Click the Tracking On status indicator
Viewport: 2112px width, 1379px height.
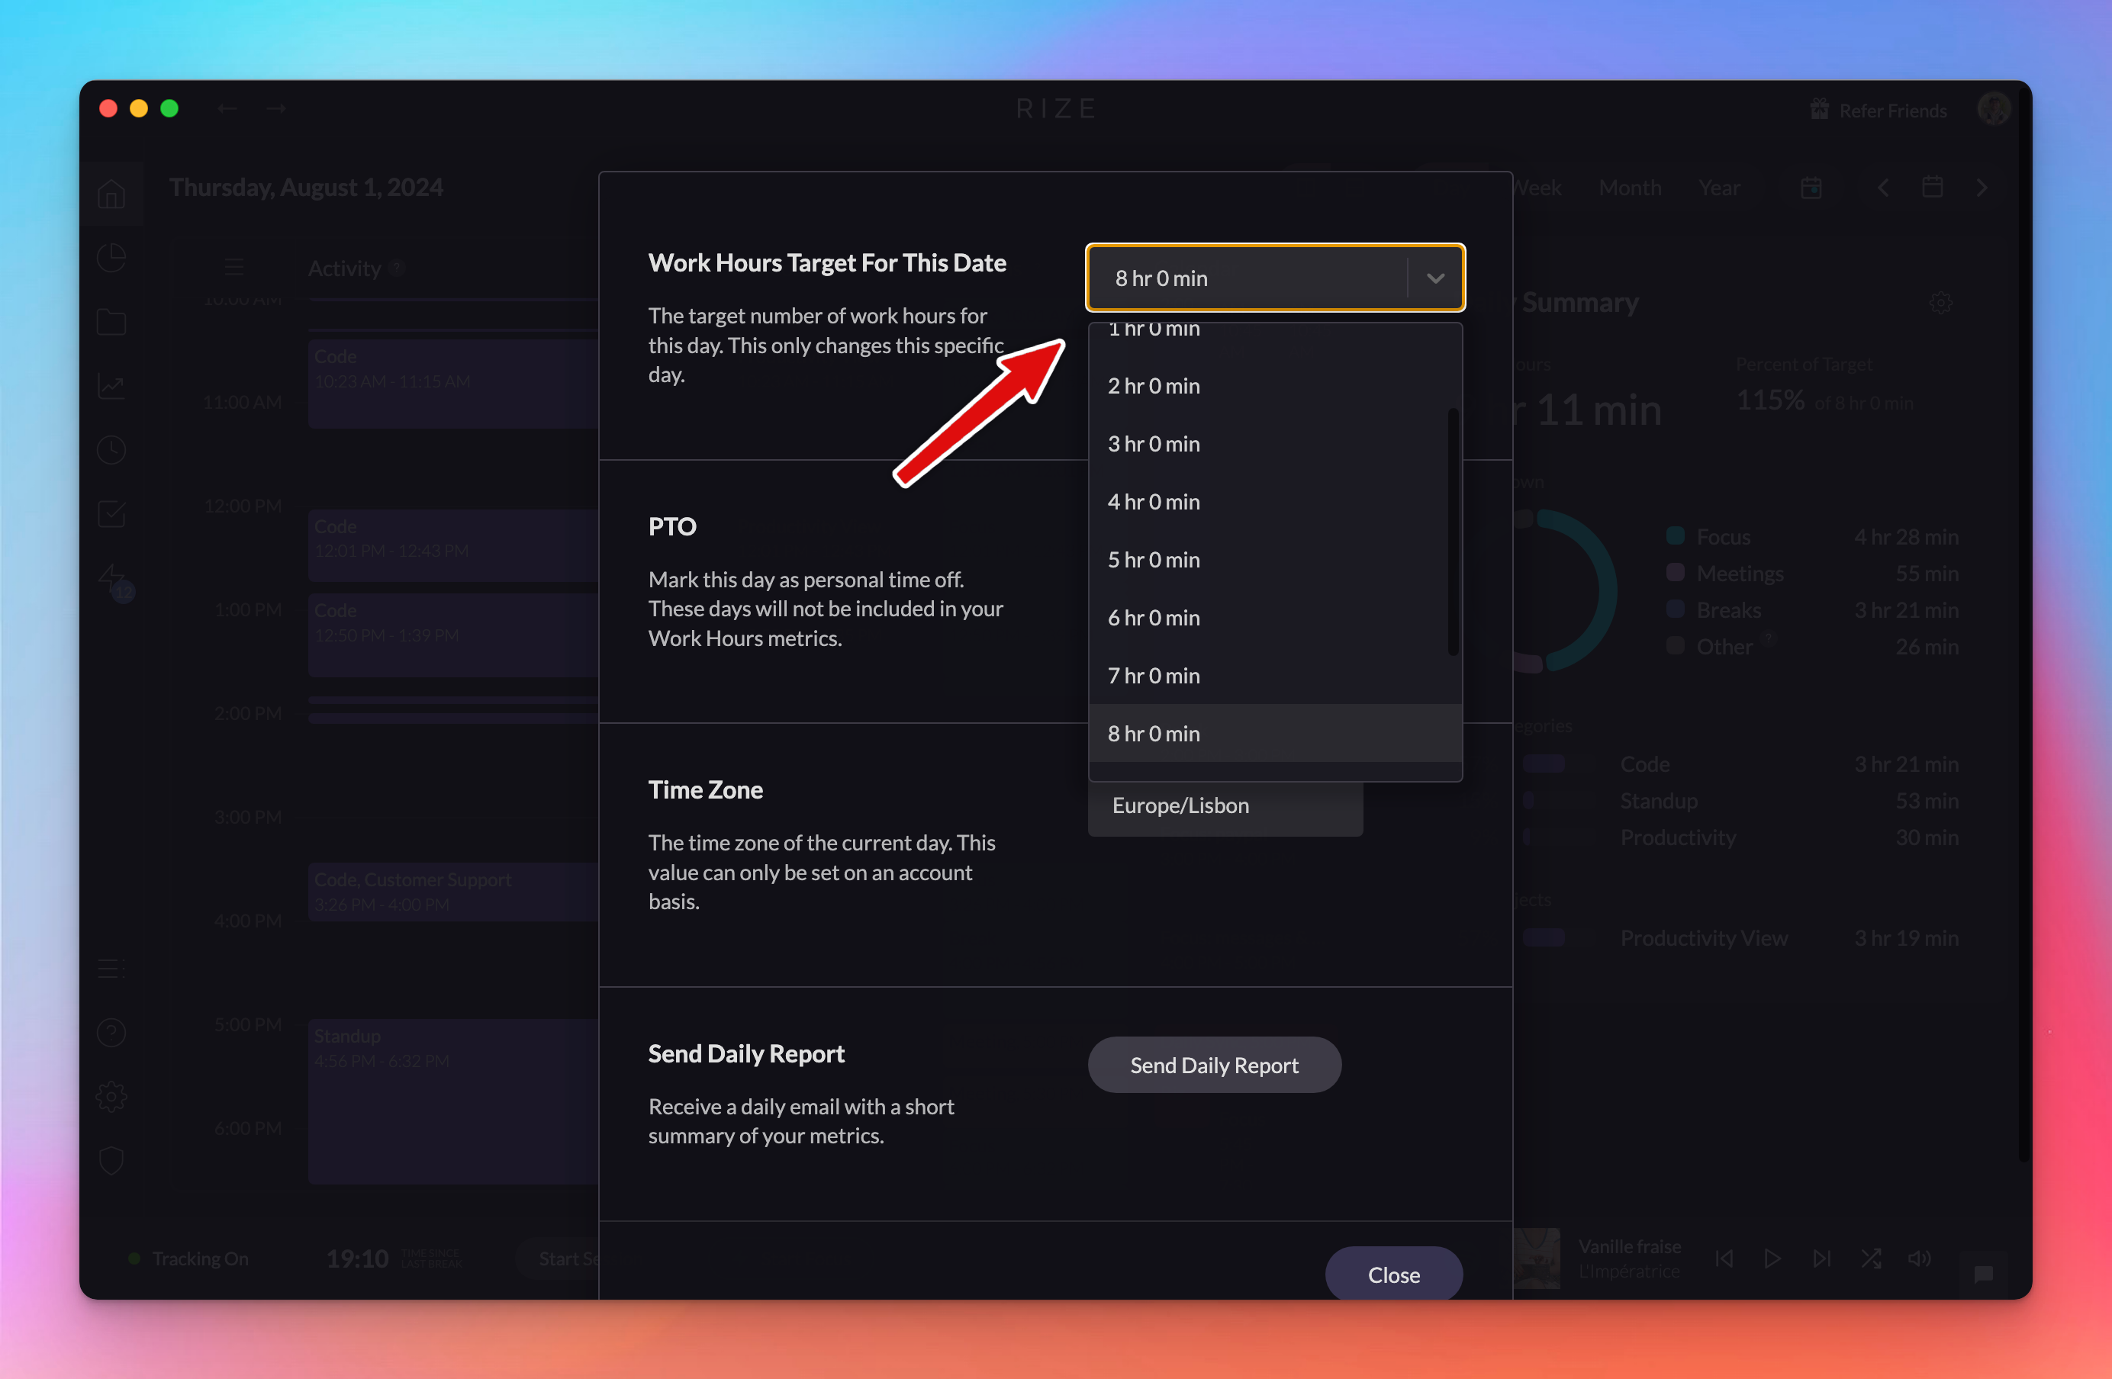[x=189, y=1258]
